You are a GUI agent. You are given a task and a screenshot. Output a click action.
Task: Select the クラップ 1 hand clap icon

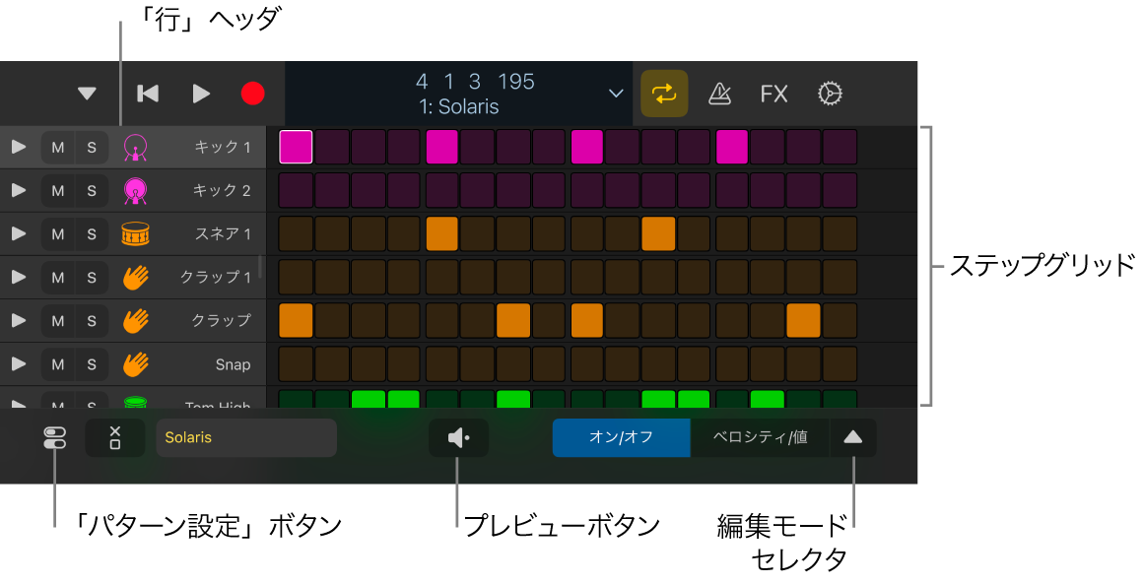click(x=135, y=277)
